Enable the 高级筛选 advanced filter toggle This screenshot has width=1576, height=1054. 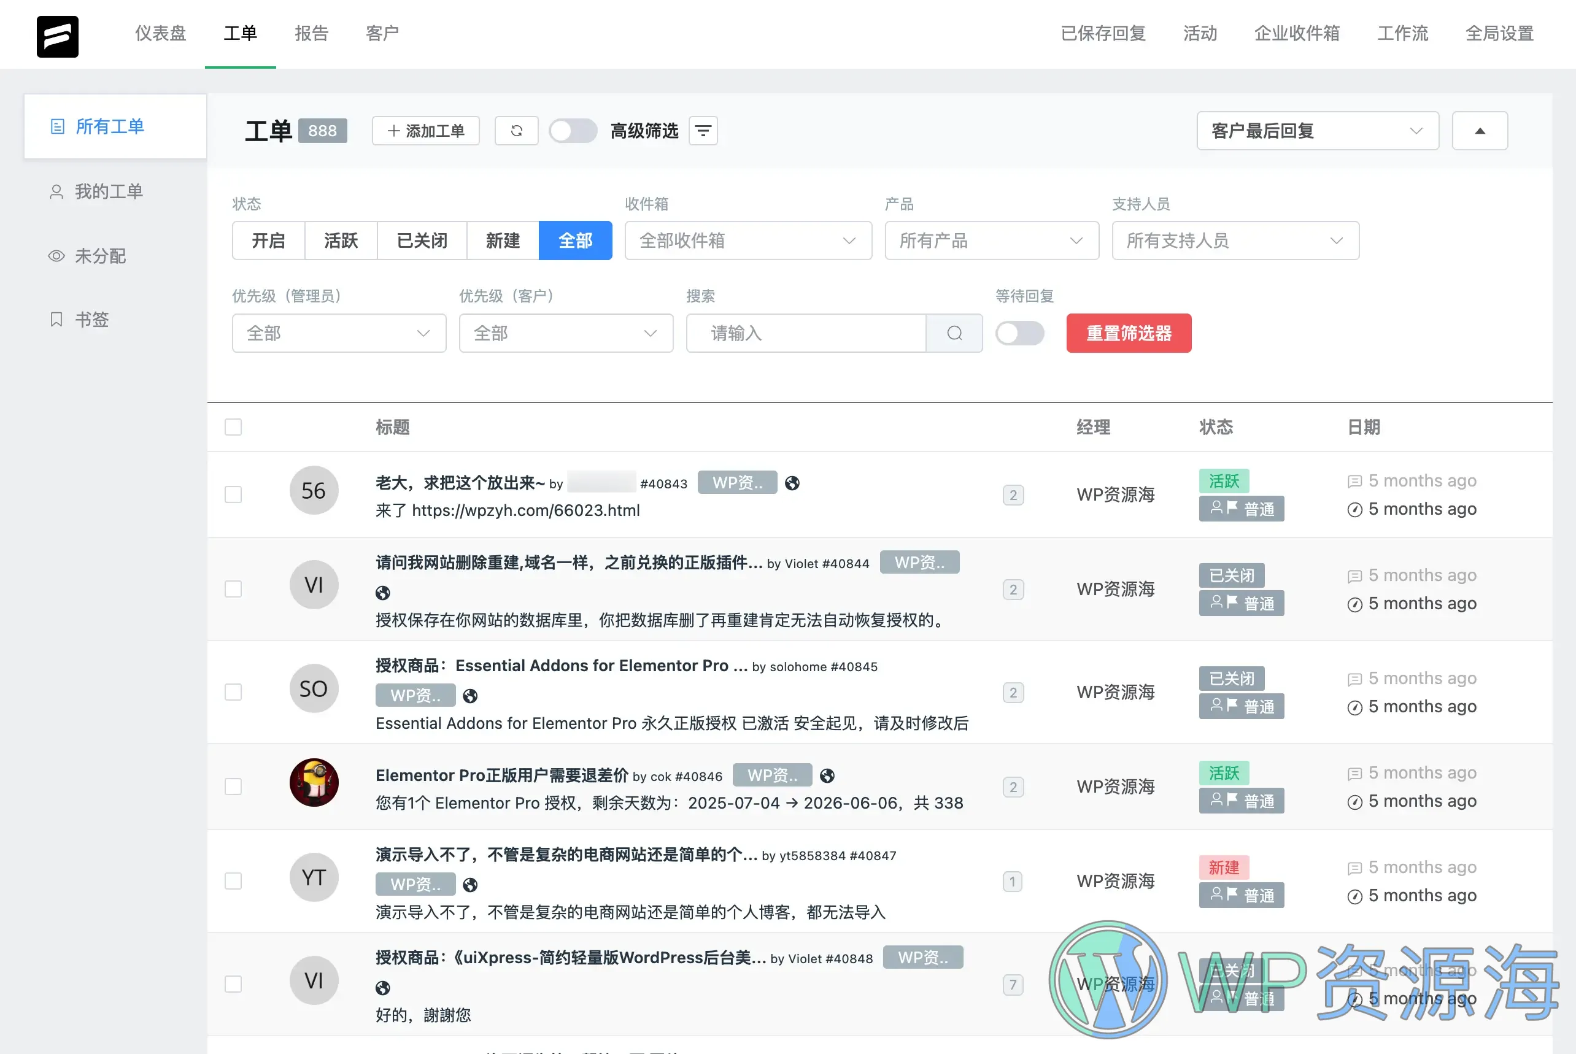(573, 131)
